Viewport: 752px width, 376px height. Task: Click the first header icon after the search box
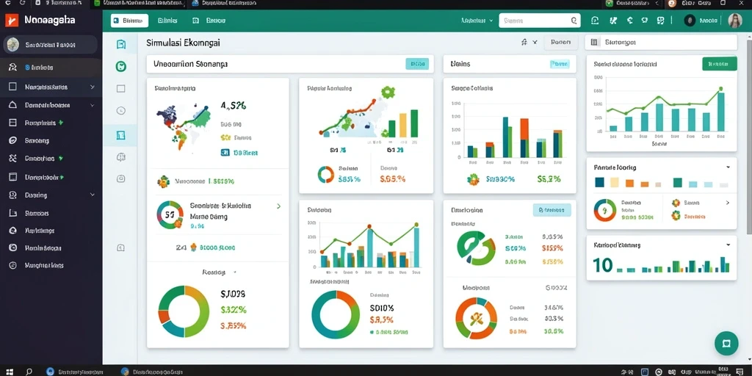pyautogui.click(x=595, y=21)
